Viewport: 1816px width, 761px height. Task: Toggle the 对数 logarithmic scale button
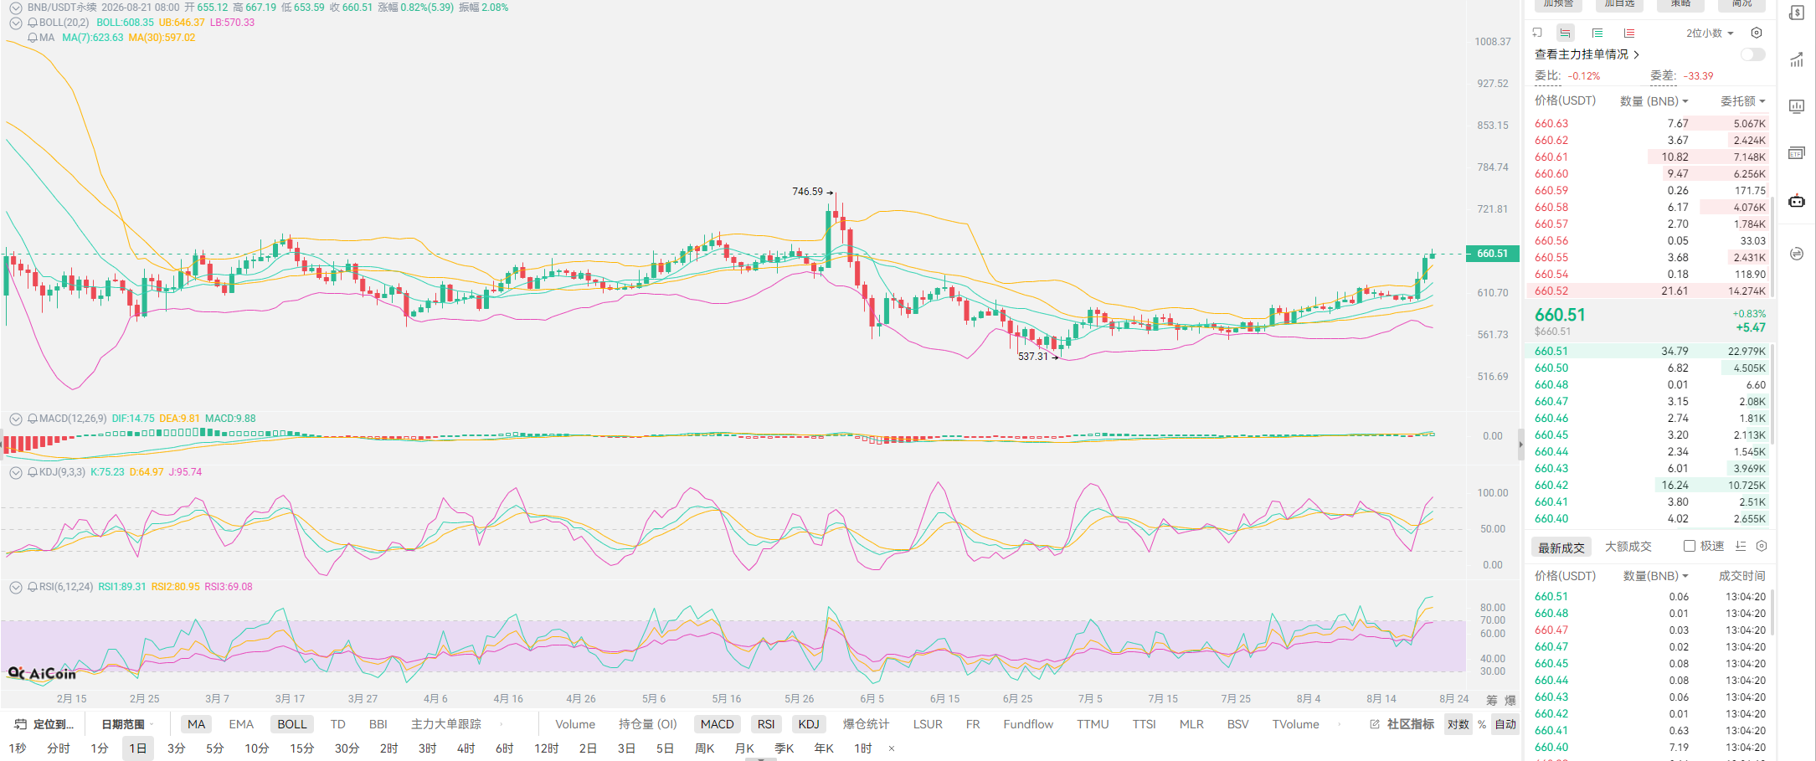pos(1458,724)
